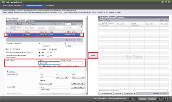Image resolution: width=172 pixels, height=102 pixels.
Task: Open the CU dropdown
Action: (62, 77)
